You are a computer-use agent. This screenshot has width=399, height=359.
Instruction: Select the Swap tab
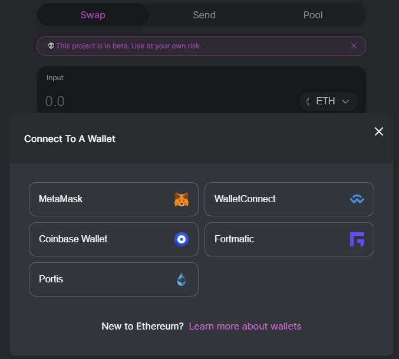[93, 15]
